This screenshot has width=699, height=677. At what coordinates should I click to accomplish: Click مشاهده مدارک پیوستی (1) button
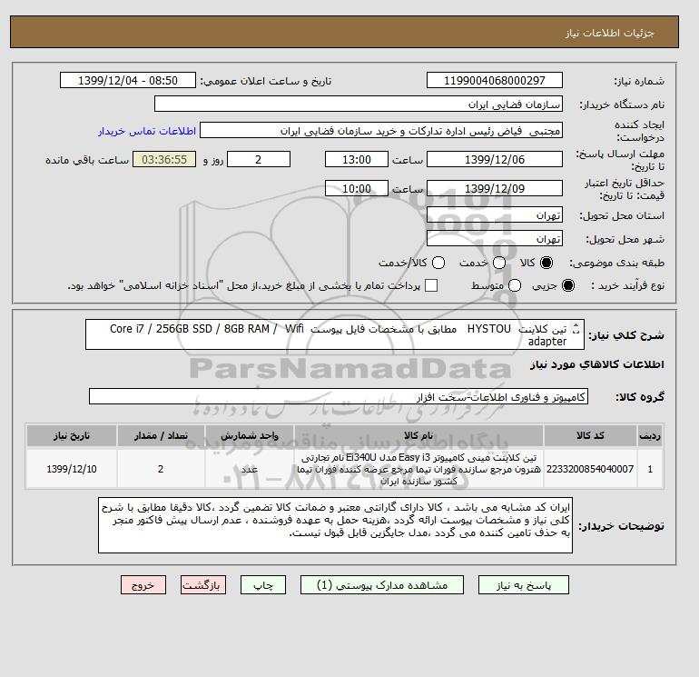(382, 585)
